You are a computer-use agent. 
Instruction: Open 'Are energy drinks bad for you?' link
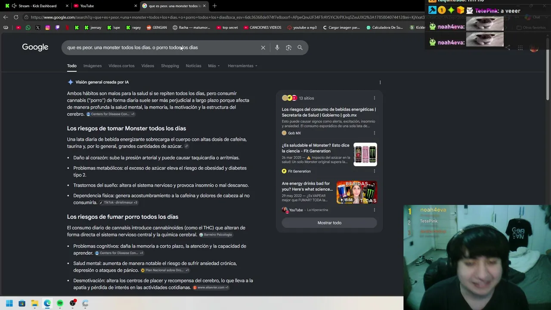coord(307,186)
